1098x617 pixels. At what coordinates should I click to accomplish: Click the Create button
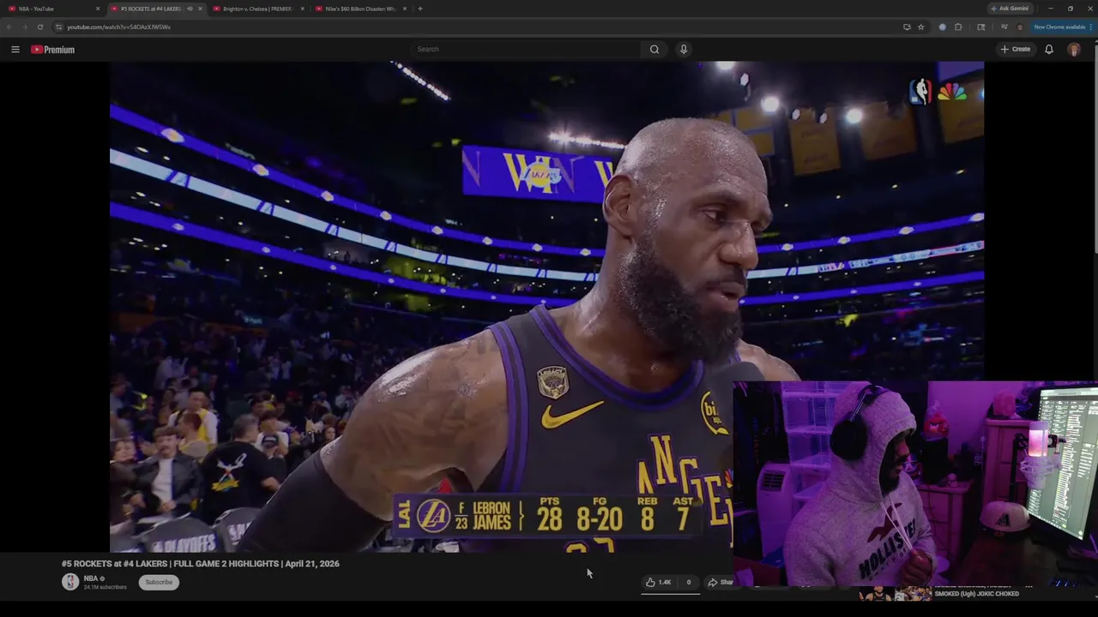pos(1016,49)
